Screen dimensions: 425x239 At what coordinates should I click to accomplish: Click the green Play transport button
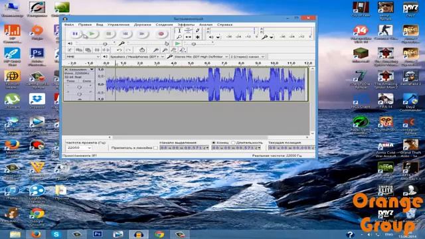pyautogui.click(x=92, y=34)
